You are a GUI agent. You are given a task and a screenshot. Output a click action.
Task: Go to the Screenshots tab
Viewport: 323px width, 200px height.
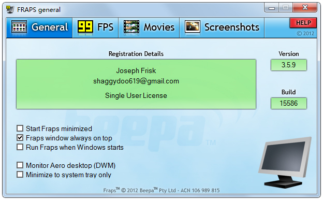[x=222, y=27]
